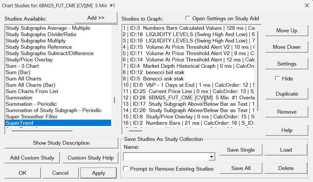Click the Save All button

(x=241, y=168)
